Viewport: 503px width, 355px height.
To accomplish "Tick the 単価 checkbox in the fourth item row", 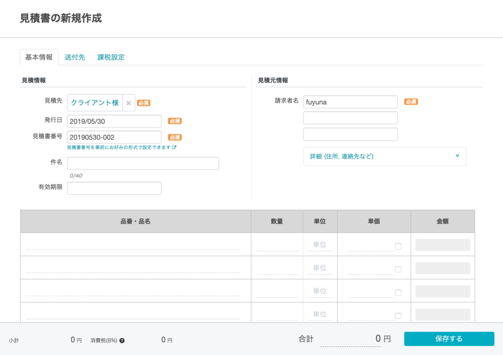I will click(x=398, y=316).
